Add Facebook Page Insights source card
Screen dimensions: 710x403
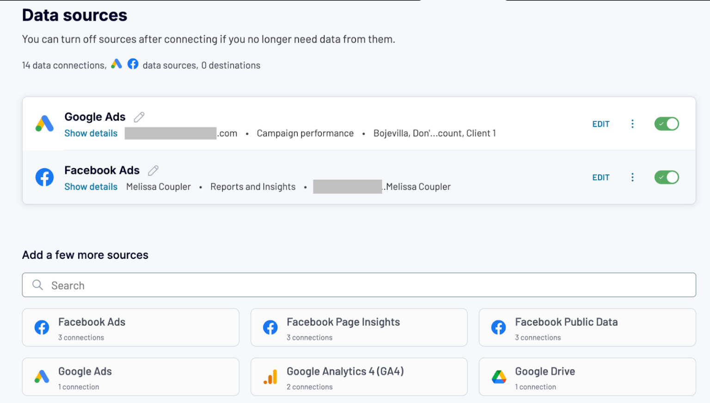click(359, 328)
